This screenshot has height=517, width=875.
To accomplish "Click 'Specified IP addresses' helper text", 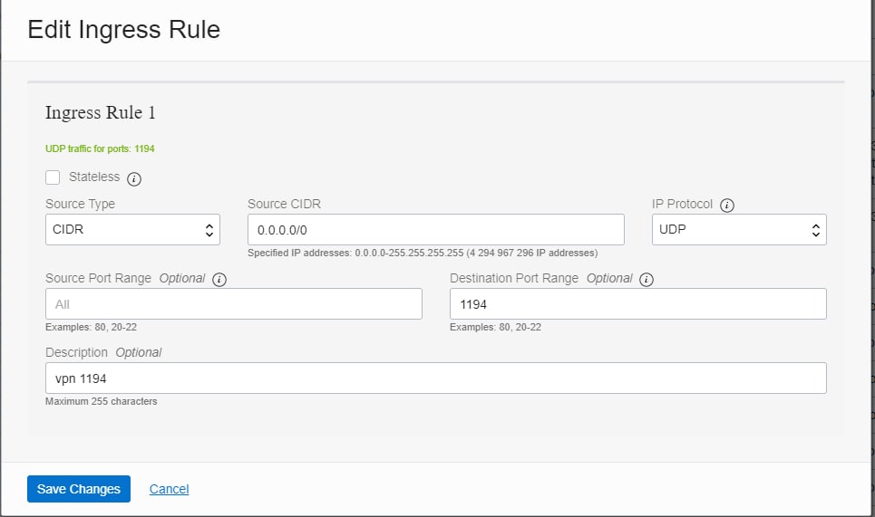I will click(423, 253).
